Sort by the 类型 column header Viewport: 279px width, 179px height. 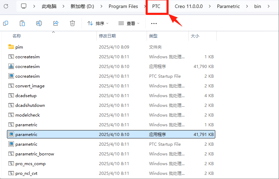point(153,36)
